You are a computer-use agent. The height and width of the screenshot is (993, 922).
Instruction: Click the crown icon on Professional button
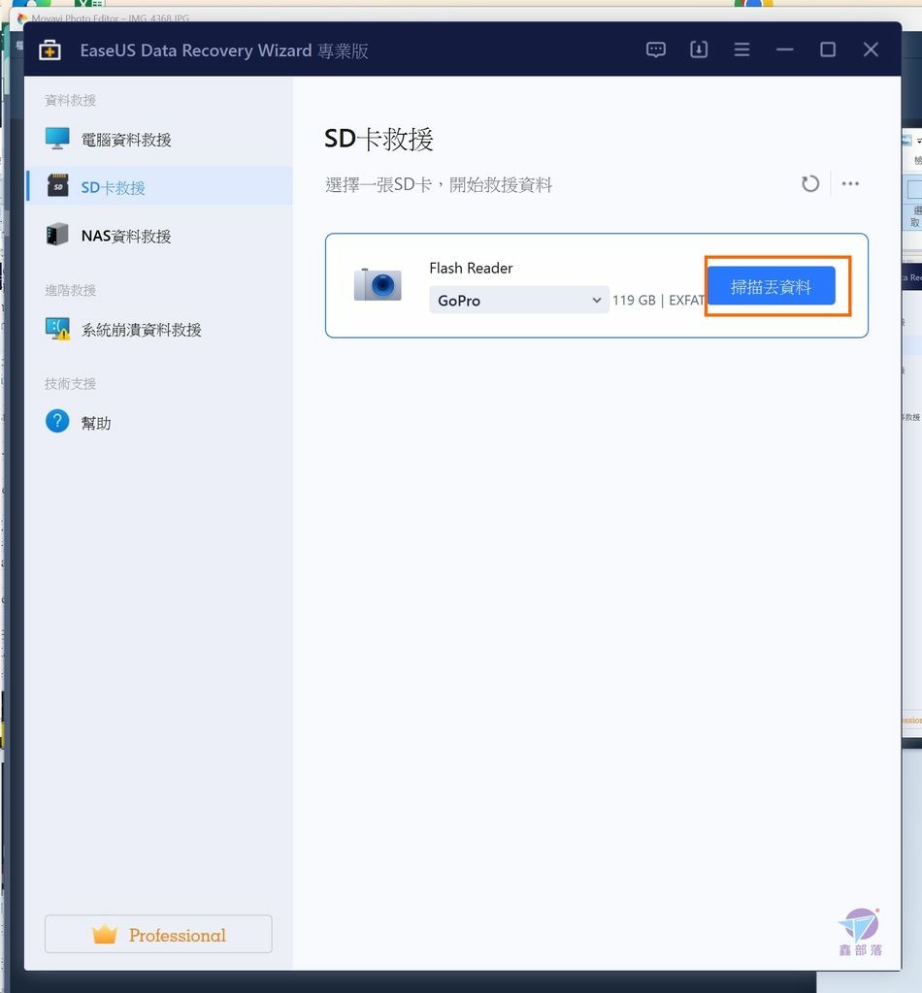coord(105,934)
